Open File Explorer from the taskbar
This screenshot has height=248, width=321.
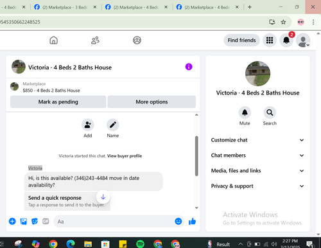click(x=88, y=244)
